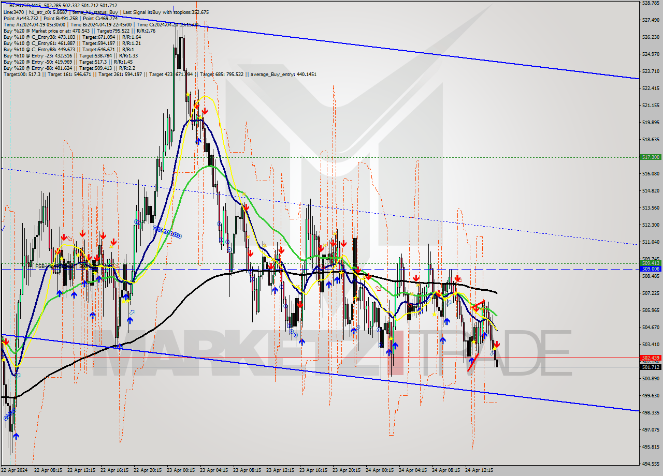Screen dimensions: 663x476
Task: Click the '24 Apr 04:15' time label
Action: pyautogui.click(x=413, y=470)
